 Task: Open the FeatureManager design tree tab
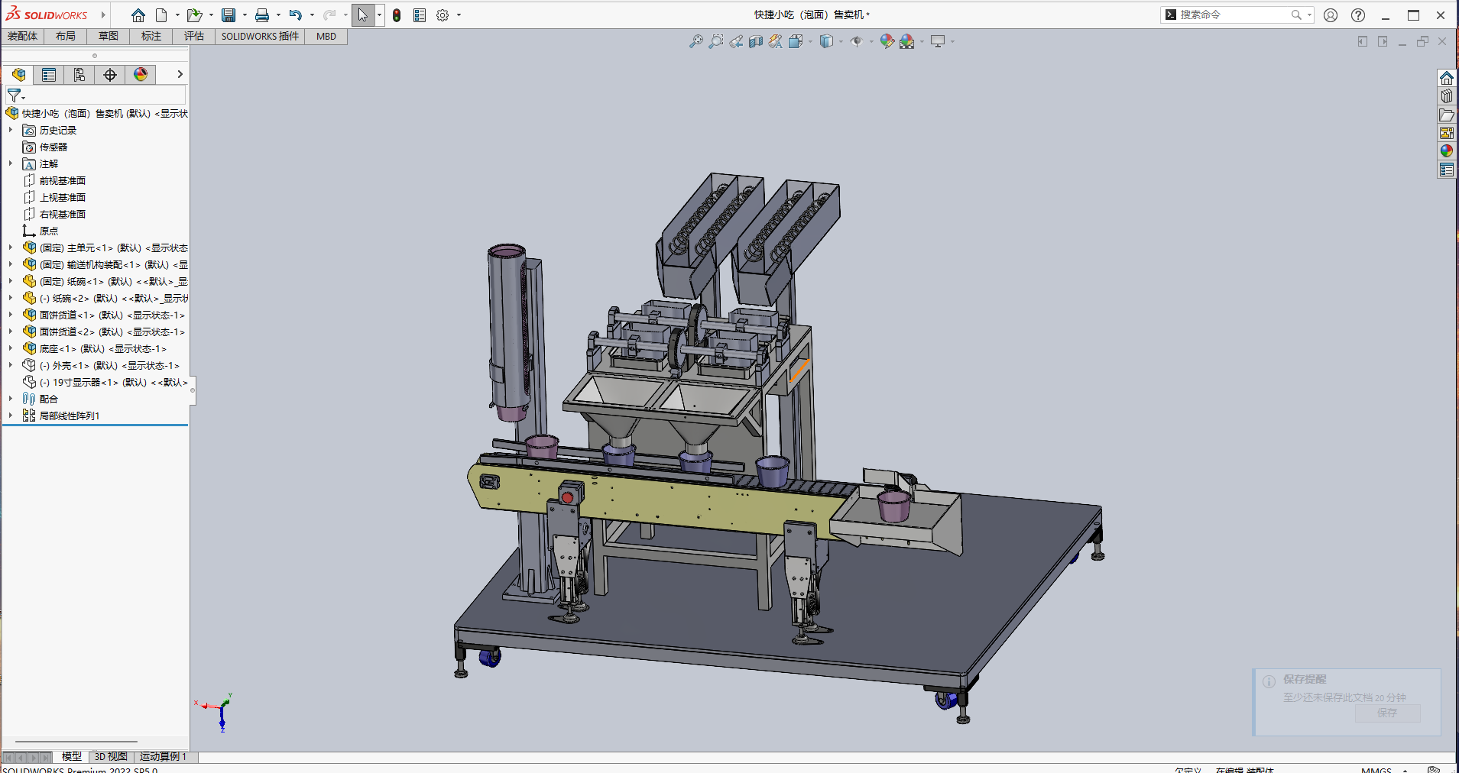19,74
